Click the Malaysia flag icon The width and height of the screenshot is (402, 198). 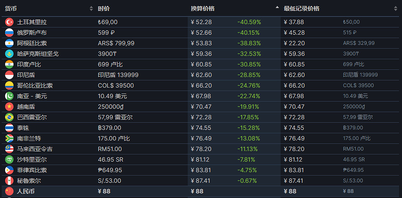click(x=9, y=149)
